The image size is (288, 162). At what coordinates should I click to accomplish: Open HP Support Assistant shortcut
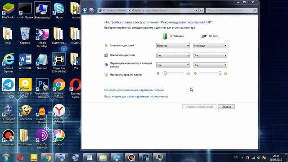pos(8,113)
